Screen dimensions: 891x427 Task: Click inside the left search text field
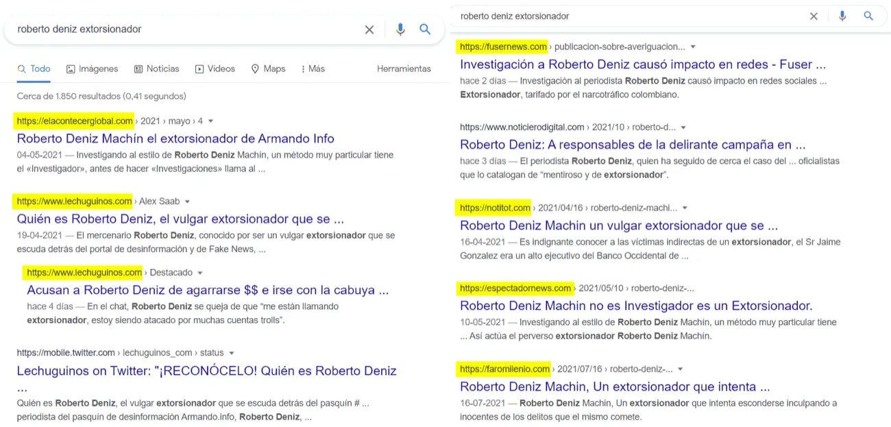coord(185,29)
